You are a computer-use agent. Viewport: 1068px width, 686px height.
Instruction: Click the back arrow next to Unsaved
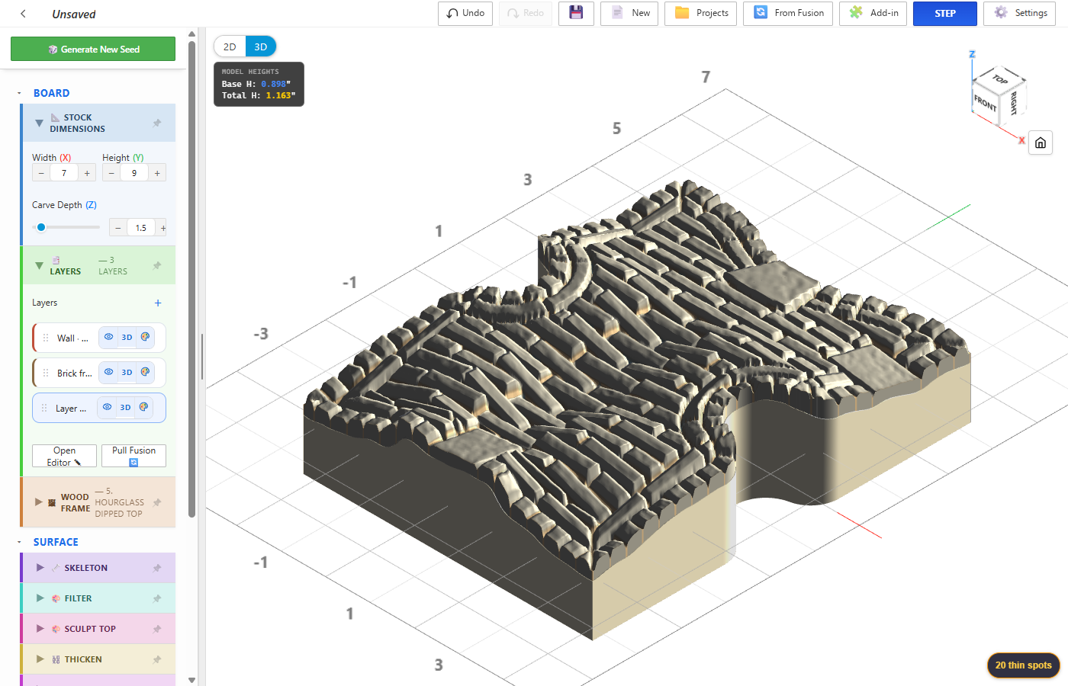pos(23,14)
